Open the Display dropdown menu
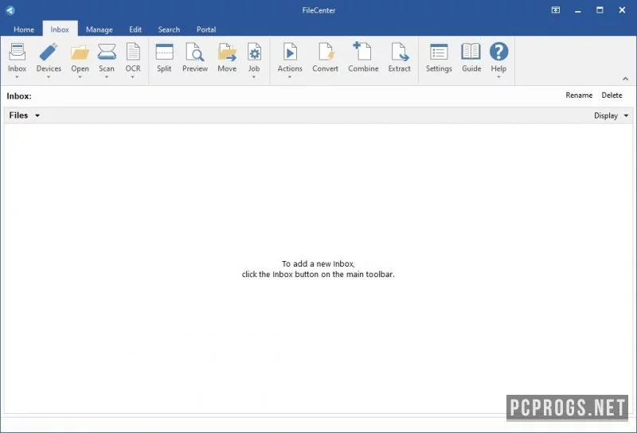 pos(611,115)
